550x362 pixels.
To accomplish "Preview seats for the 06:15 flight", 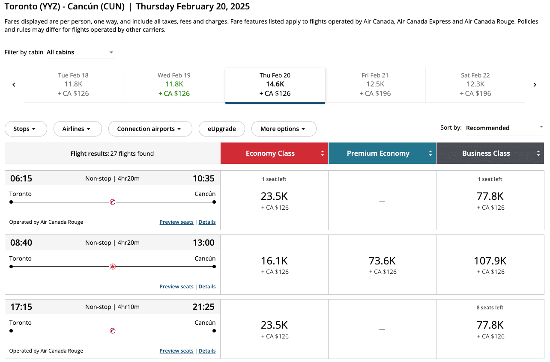I will [x=176, y=222].
